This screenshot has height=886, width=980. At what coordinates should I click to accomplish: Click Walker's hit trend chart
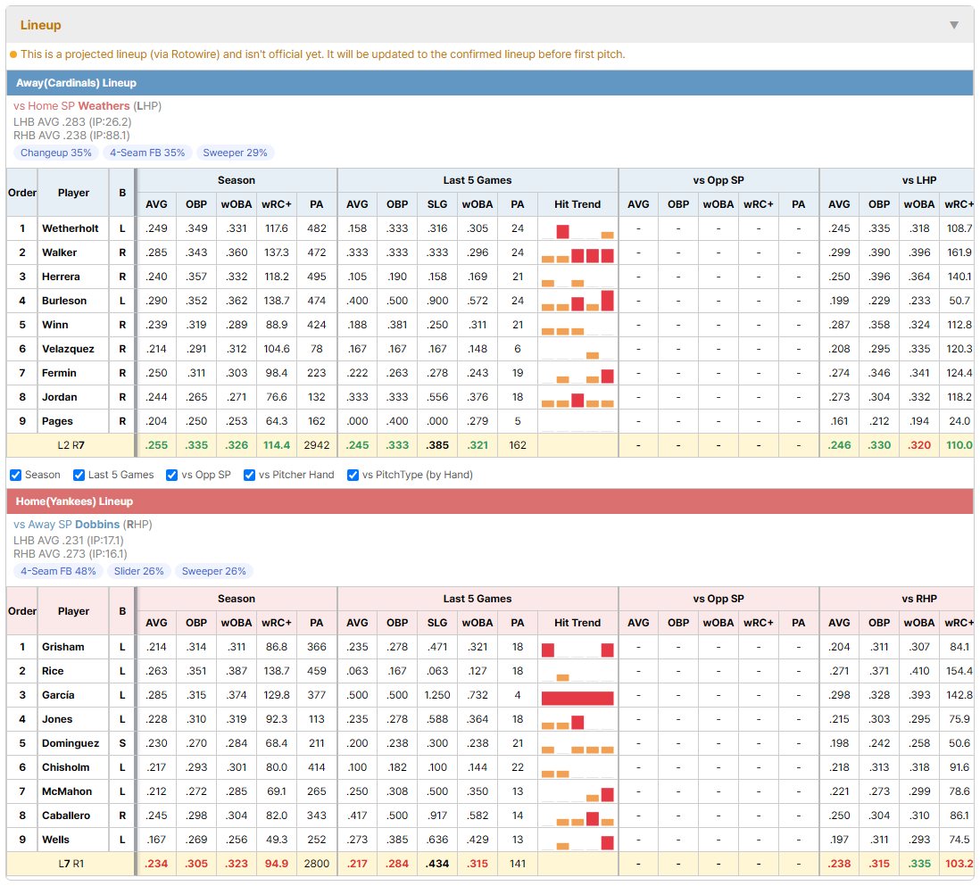[577, 253]
